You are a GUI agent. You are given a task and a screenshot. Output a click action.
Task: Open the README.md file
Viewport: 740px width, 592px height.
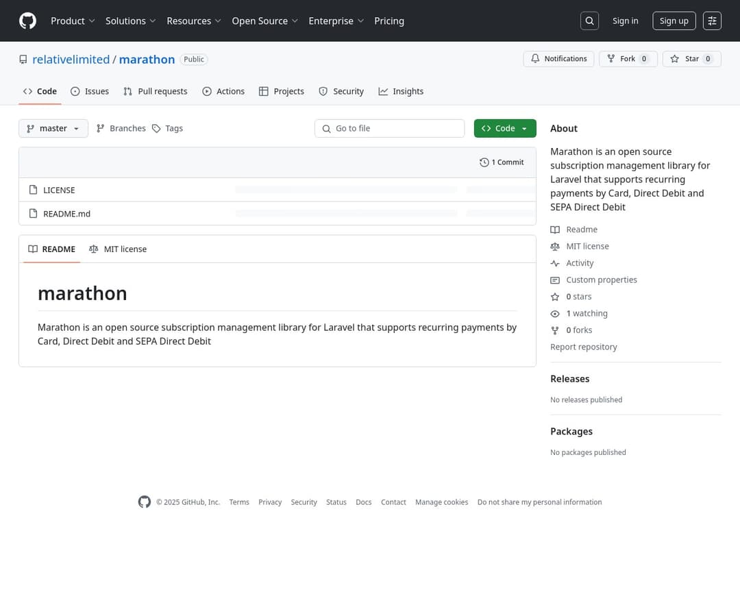66,214
